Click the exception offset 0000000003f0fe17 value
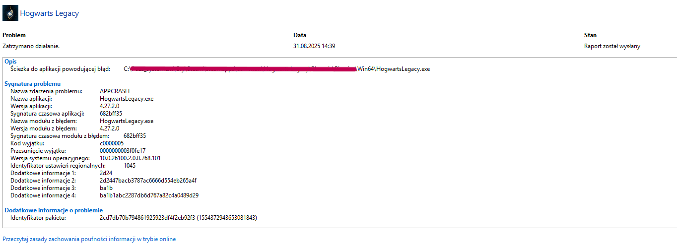 point(123,151)
